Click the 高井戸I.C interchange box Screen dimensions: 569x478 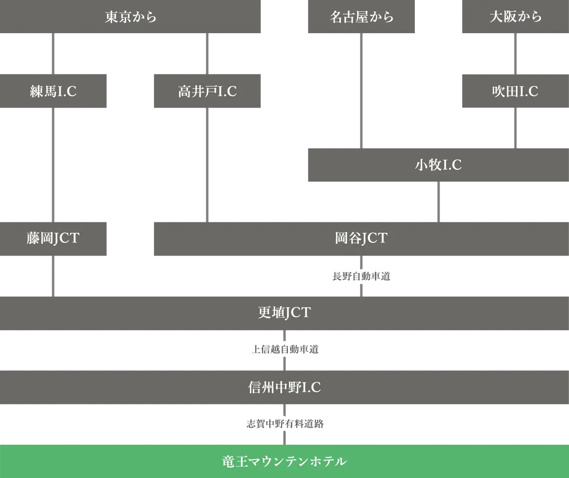(x=206, y=91)
